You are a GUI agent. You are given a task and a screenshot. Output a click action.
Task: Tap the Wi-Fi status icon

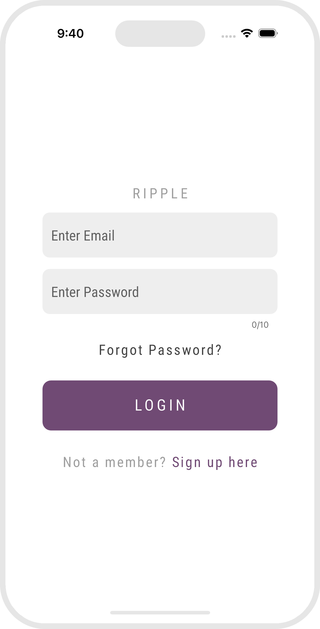(x=247, y=33)
